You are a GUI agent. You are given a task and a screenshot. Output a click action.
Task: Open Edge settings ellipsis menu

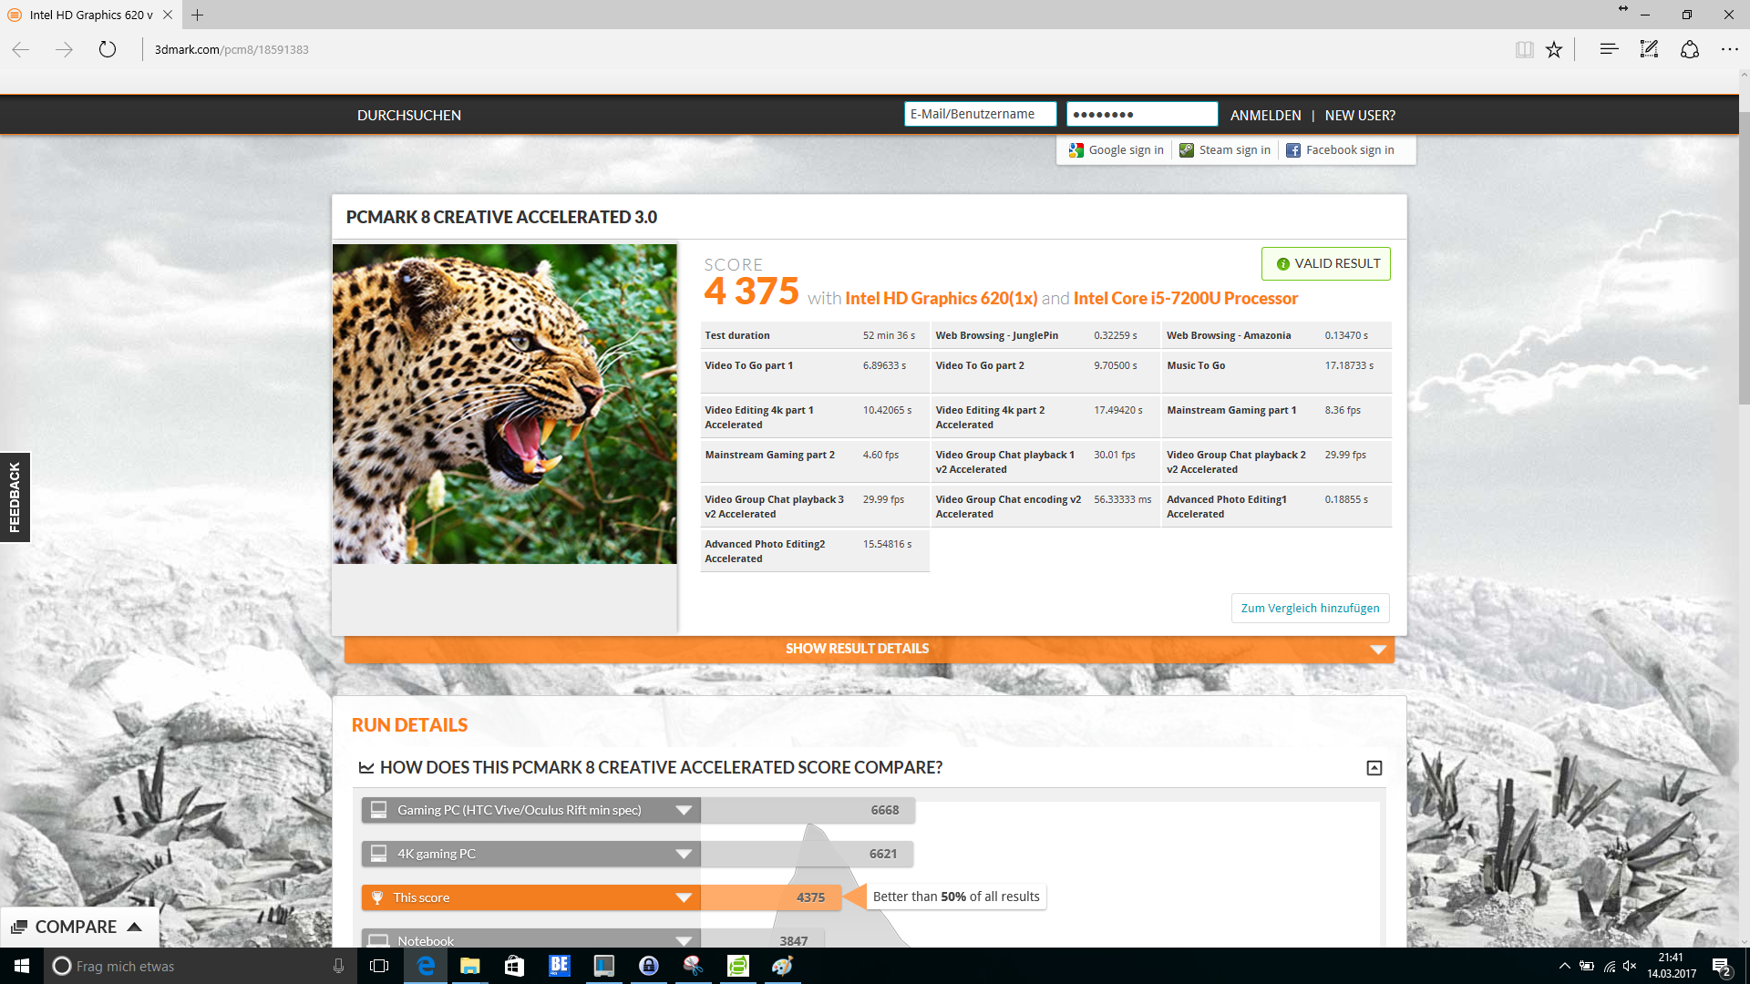pyautogui.click(x=1729, y=49)
